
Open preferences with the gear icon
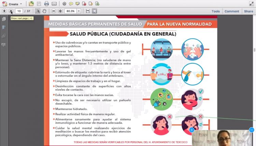pyautogui.click(x=64, y=4)
